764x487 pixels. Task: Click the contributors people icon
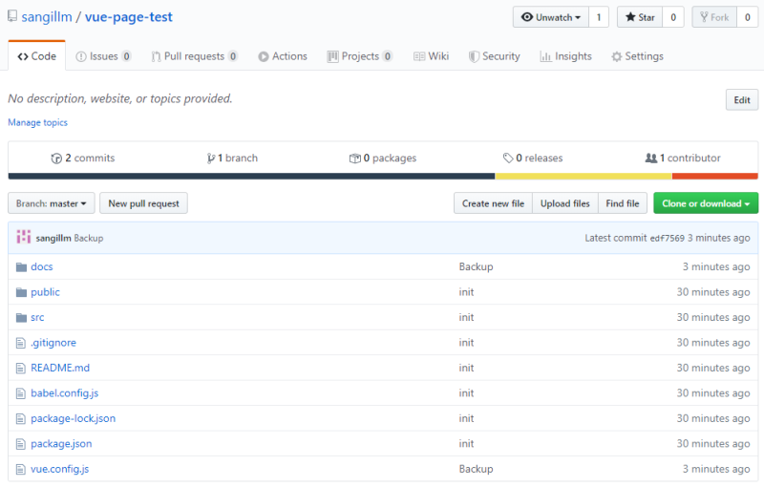tap(651, 158)
